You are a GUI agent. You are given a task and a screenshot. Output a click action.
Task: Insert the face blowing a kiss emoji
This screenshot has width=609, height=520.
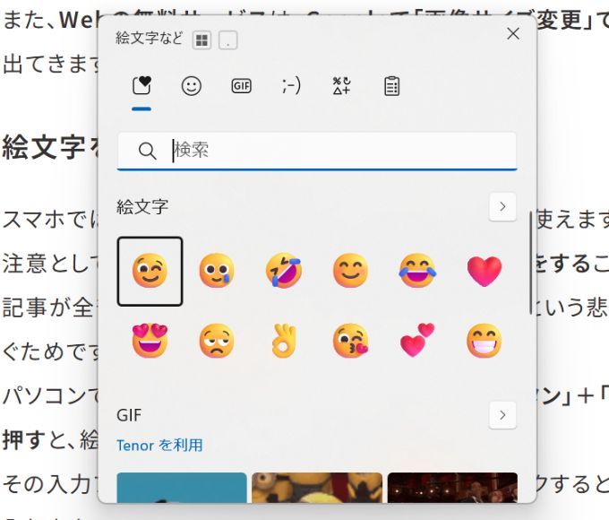(350, 341)
